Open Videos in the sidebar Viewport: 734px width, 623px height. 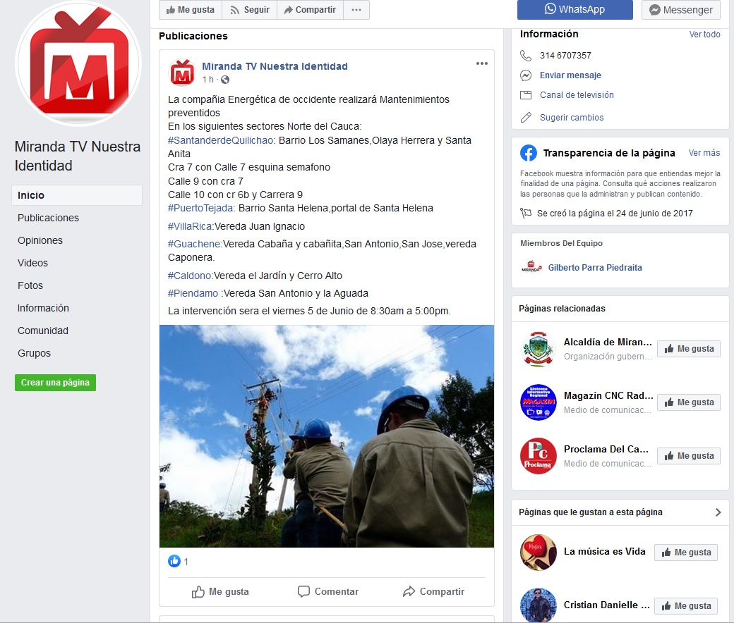pyautogui.click(x=32, y=263)
